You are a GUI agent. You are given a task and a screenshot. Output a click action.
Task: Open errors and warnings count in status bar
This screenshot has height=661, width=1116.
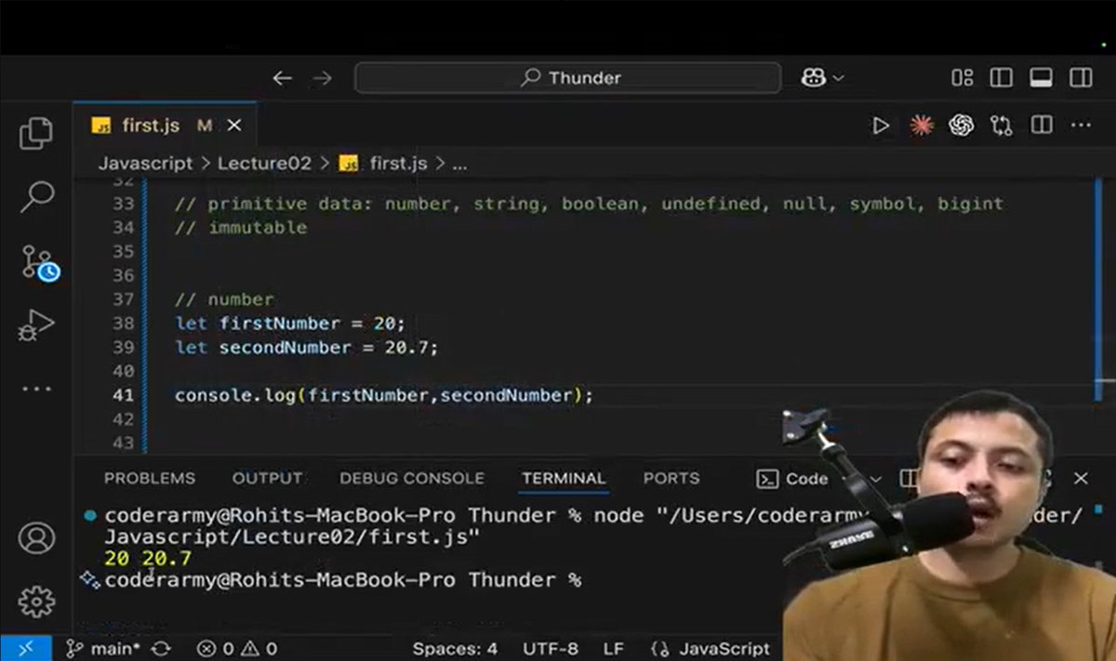(237, 649)
